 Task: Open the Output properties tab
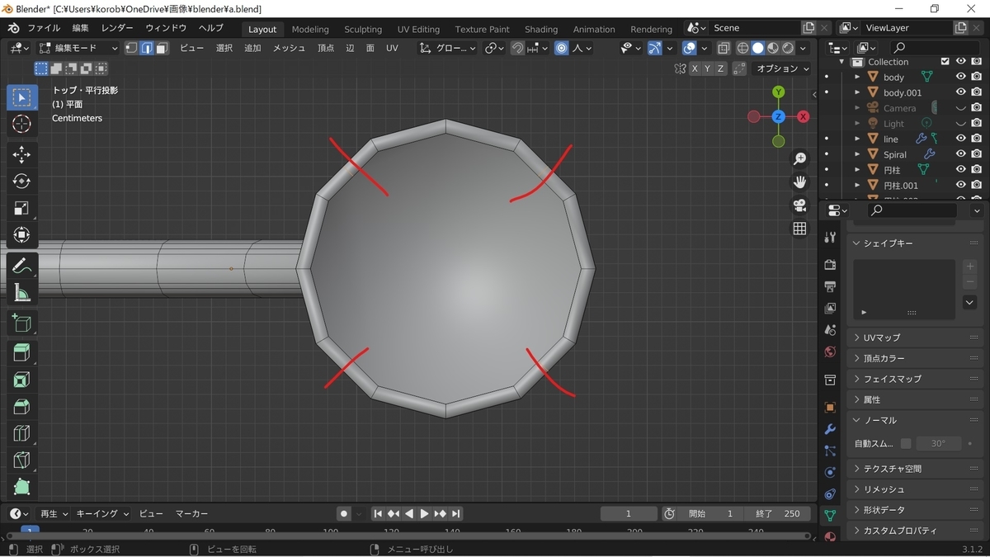point(830,286)
